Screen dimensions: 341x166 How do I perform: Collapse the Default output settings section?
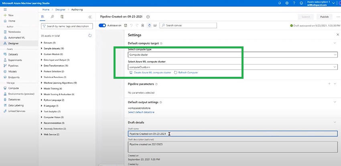335,102
